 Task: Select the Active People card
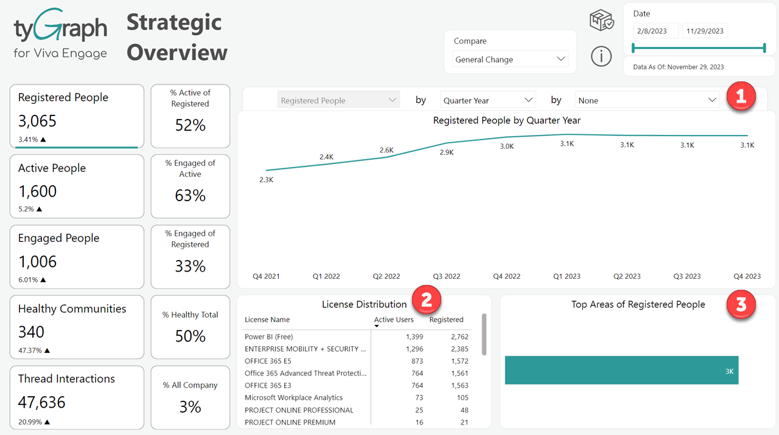click(77, 187)
